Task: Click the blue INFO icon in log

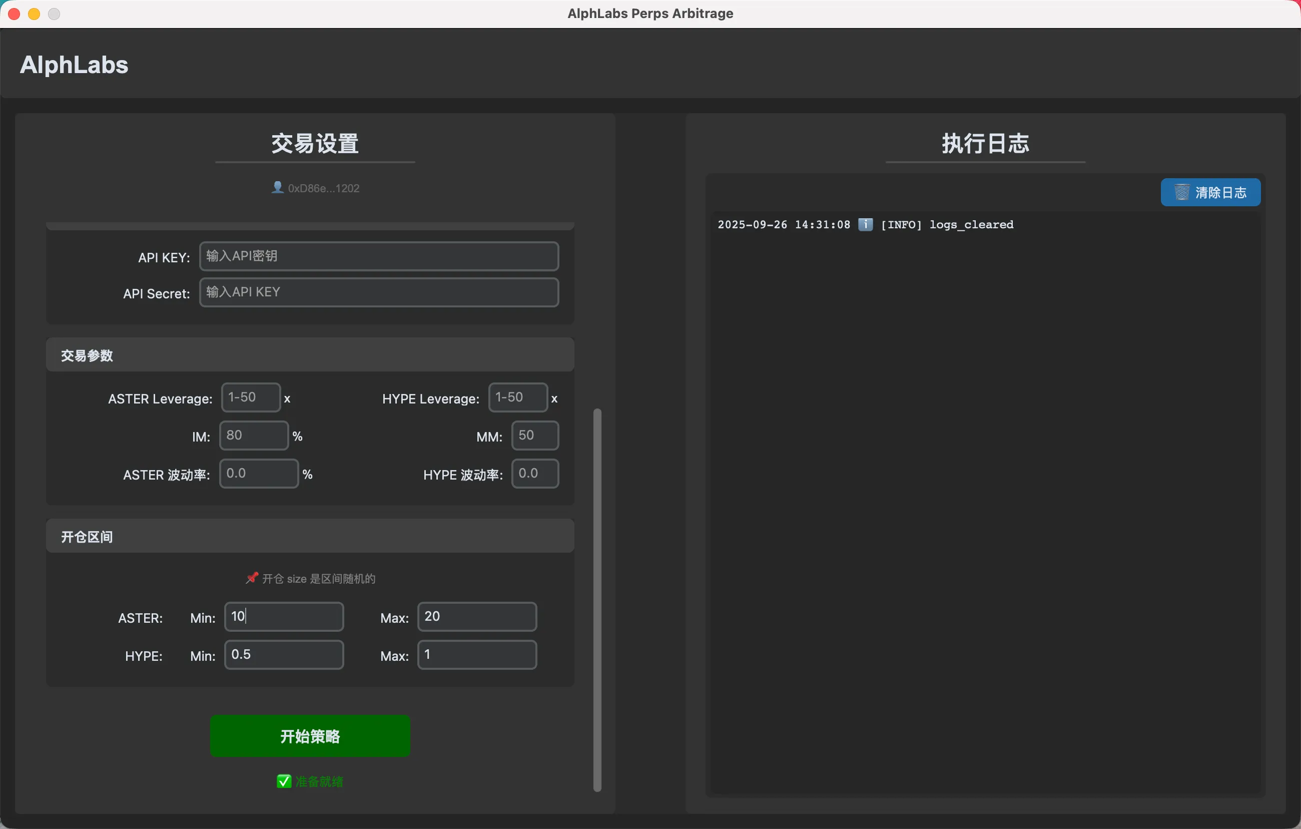Action: click(x=865, y=224)
